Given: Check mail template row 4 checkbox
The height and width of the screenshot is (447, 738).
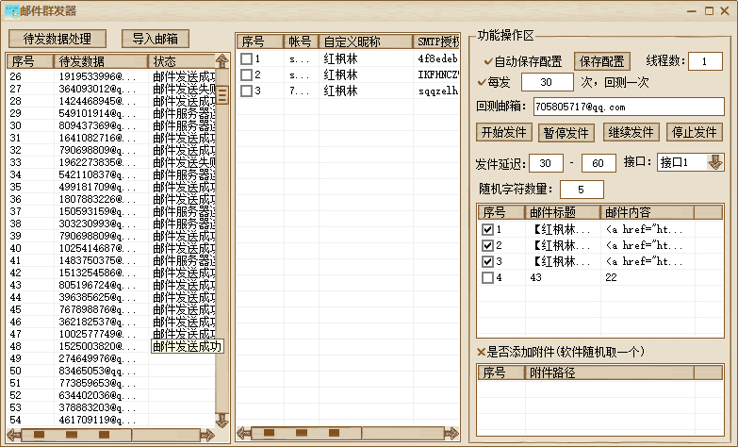Looking at the screenshot, I should (487, 277).
